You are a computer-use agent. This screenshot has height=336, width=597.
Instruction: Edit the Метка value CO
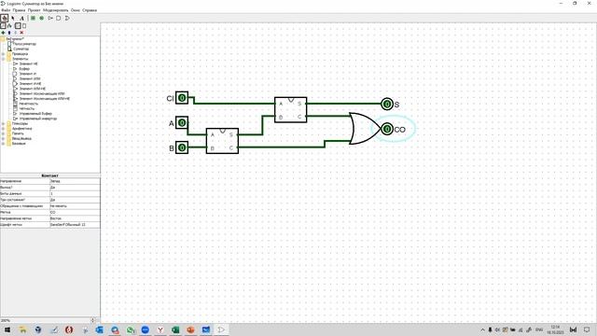pyautogui.click(x=75, y=212)
